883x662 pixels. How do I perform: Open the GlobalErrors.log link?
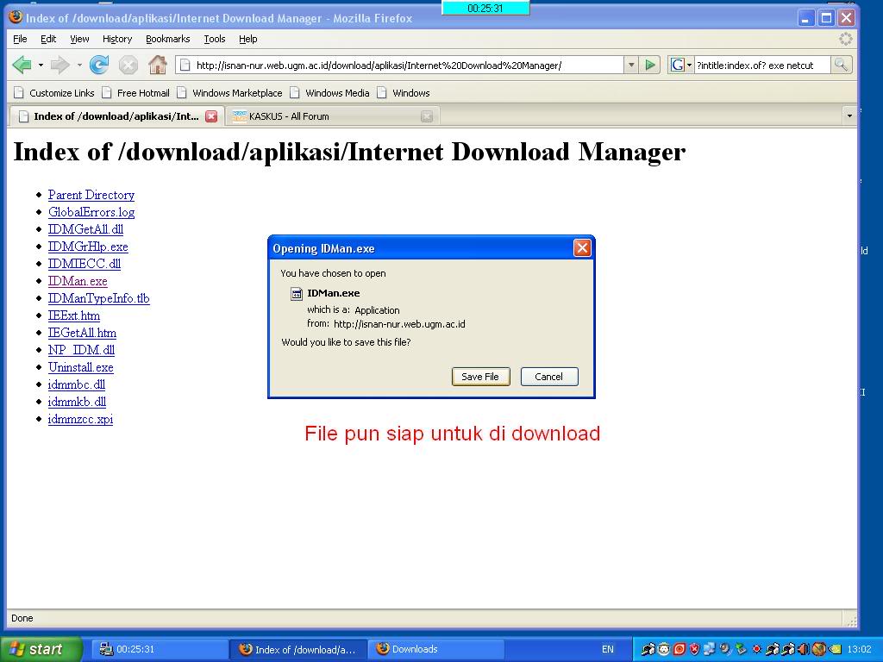point(91,212)
